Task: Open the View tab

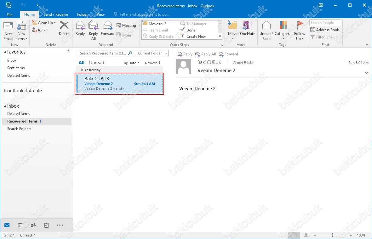Action: [100, 14]
